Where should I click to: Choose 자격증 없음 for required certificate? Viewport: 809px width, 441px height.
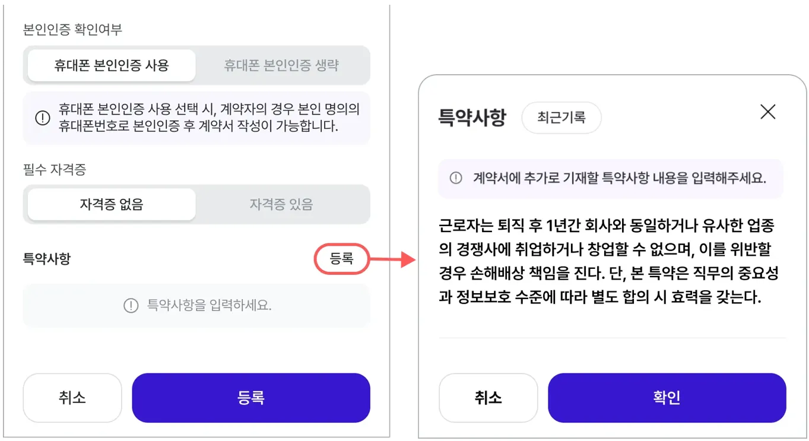tap(112, 205)
